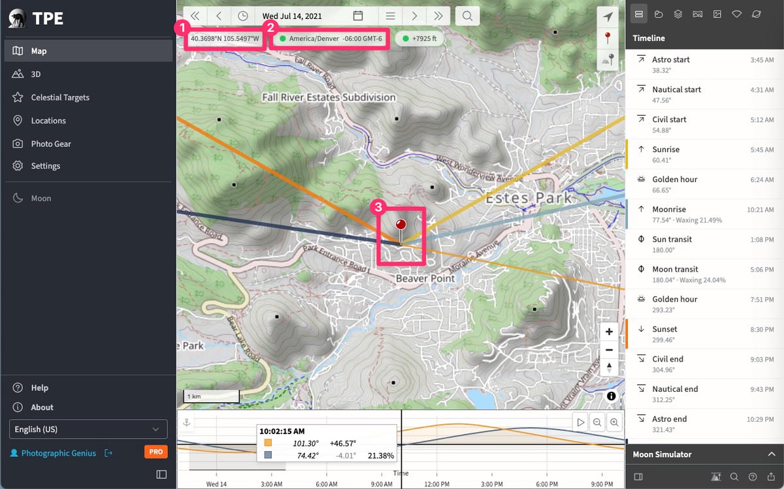Toggle right panel layout icon
This screenshot has height=489, width=784.
[x=639, y=477]
